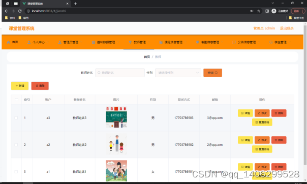Screen dimensions: 307x184
Task: Click the 3@qq.com email cell
Action: 215,118
